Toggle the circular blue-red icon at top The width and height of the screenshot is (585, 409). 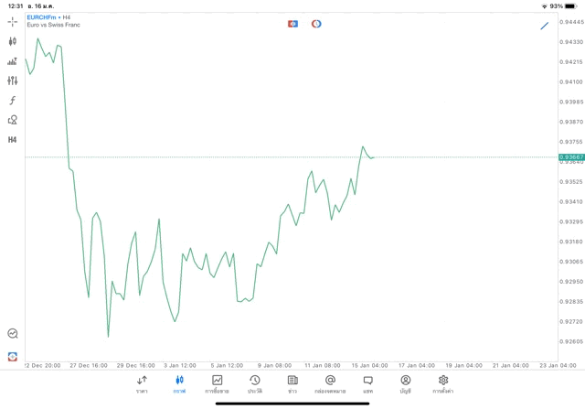[316, 24]
